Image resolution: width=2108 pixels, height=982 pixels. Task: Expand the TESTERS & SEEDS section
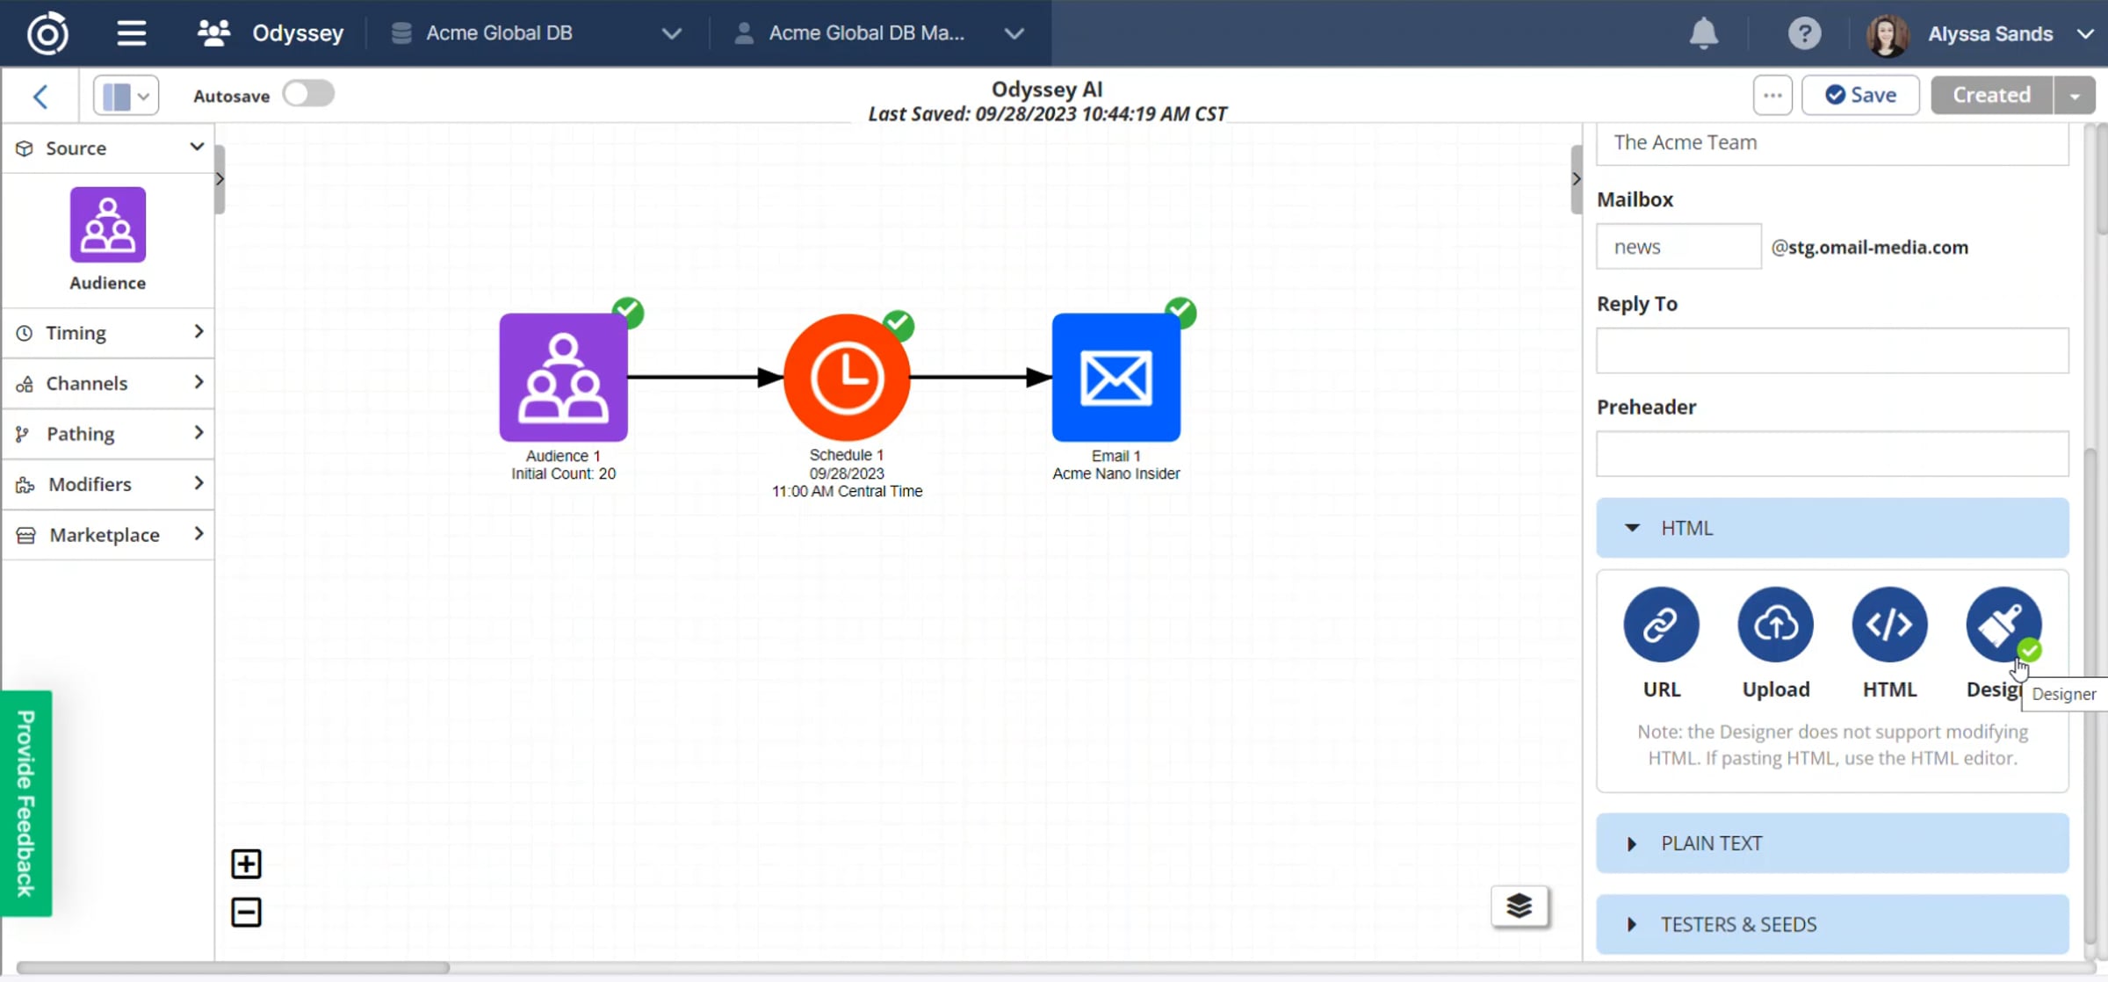click(1832, 924)
